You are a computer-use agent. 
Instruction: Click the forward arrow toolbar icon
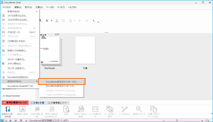tap(87, 21)
